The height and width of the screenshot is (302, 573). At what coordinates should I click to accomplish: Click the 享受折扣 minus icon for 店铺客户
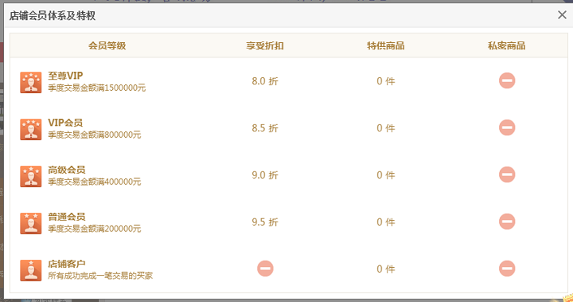point(265,269)
